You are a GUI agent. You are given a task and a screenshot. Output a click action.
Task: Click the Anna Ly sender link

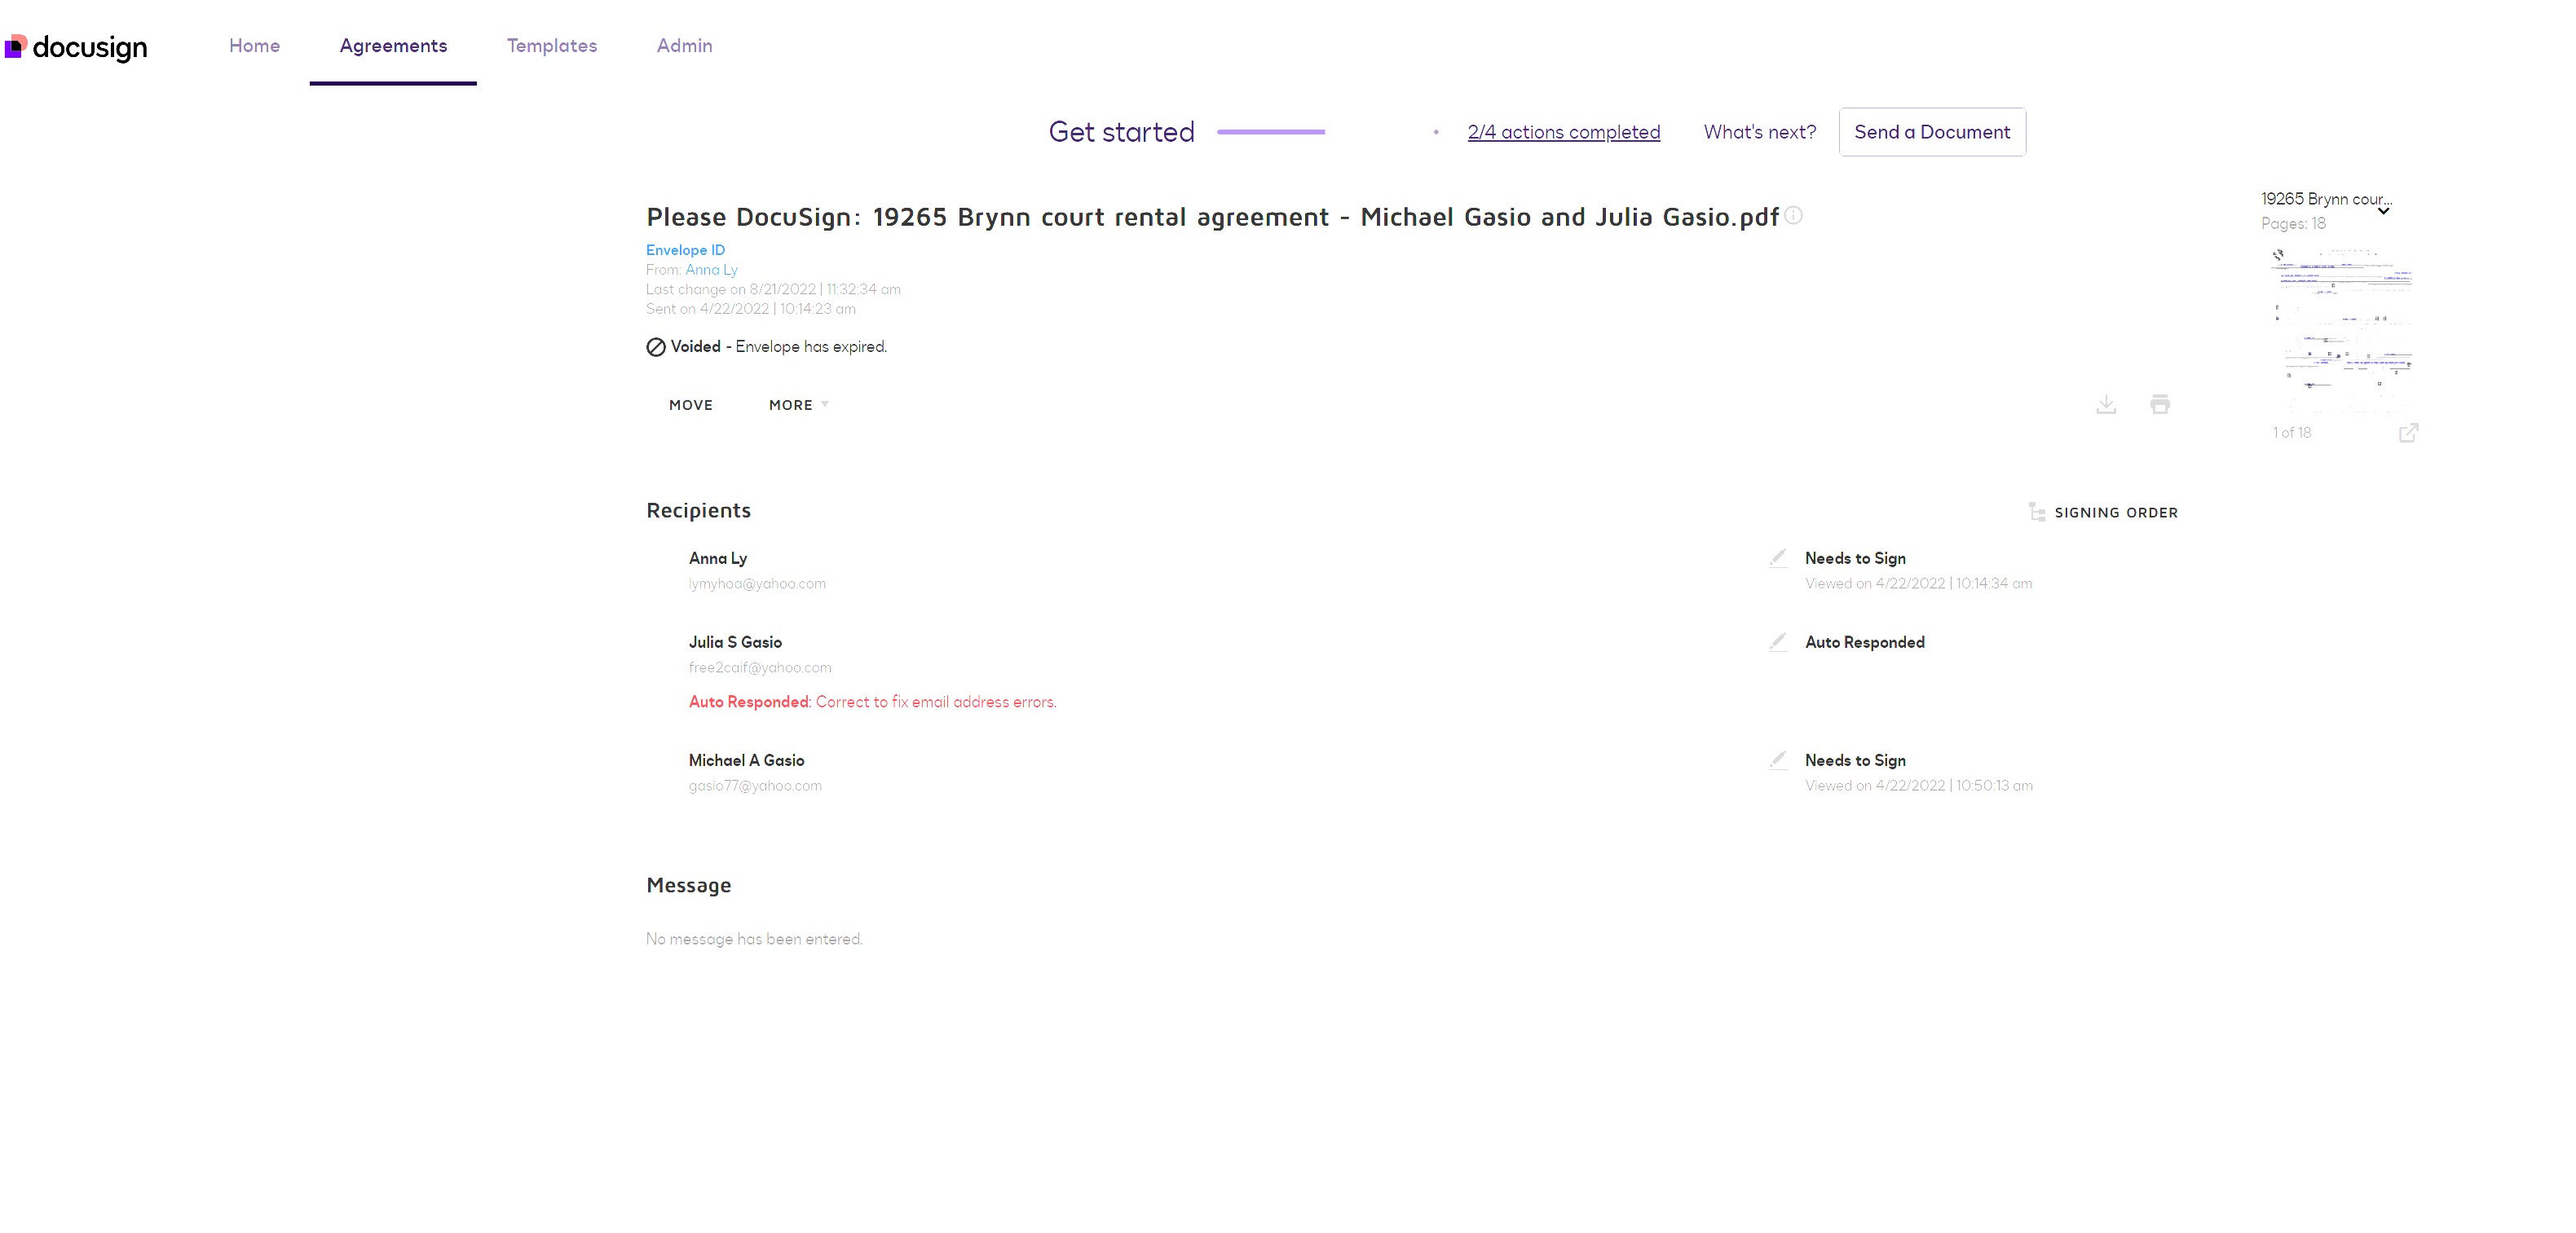tap(711, 269)
